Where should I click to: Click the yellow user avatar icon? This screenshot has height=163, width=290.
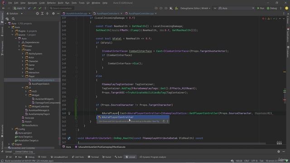(286, 8)
